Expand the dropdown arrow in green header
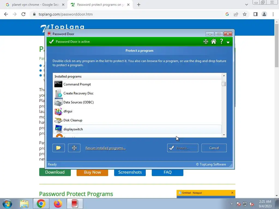Screen dimensions: 279x209 pos(228,42)
